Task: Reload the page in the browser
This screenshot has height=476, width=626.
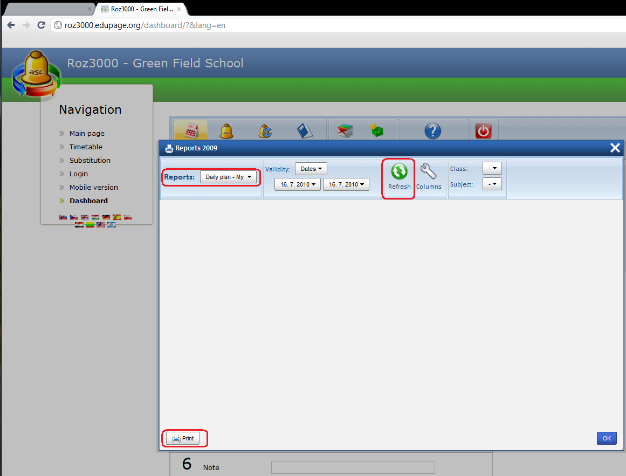Action: tap(41, 25)
